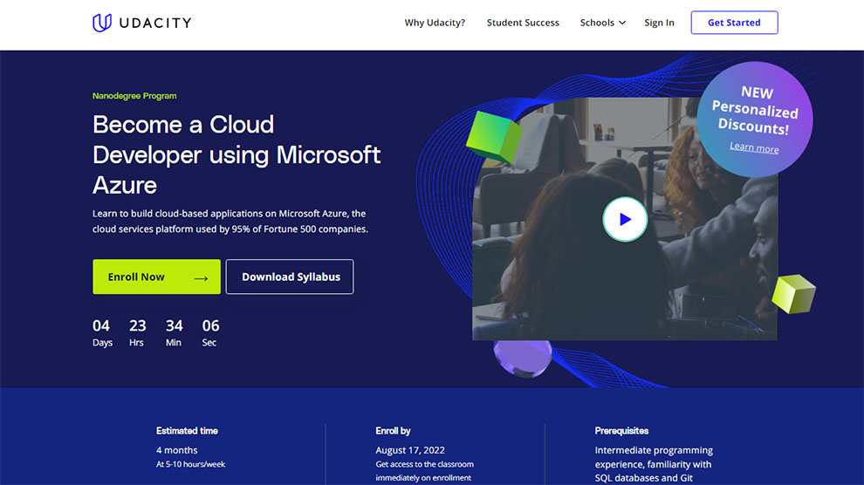This screenshot has width=864, height=485.
Task: Click the green cube graphic
Action: pos(493,135)
